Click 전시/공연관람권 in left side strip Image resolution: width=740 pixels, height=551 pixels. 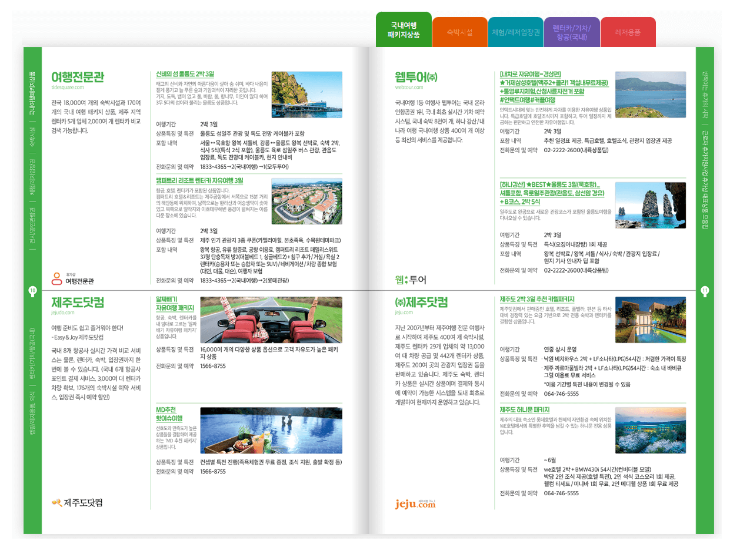32,225
